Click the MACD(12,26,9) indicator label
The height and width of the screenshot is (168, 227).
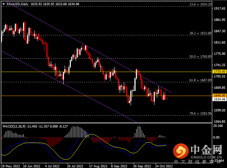(14, 127)
